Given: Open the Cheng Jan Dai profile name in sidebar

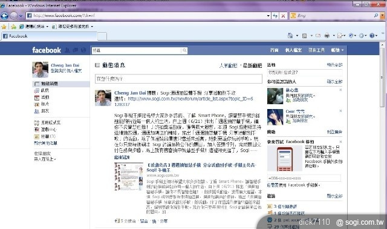Looking at the screenshot, I should pos(65,65).
